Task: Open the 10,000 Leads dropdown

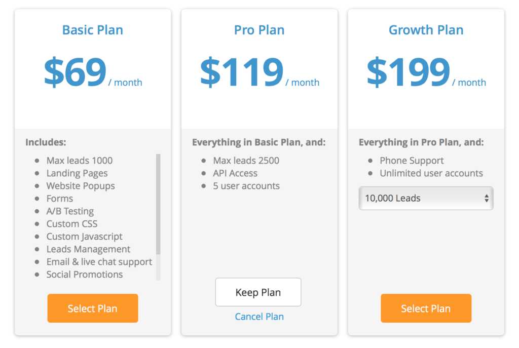Action: 426,198
